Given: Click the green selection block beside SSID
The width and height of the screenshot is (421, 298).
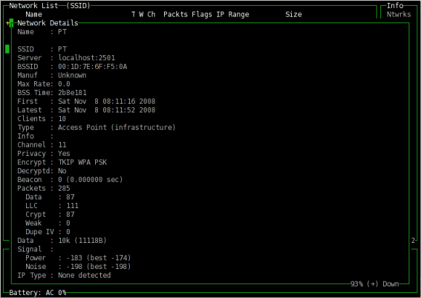Looking at the screenshot, I should coord(7,49).
